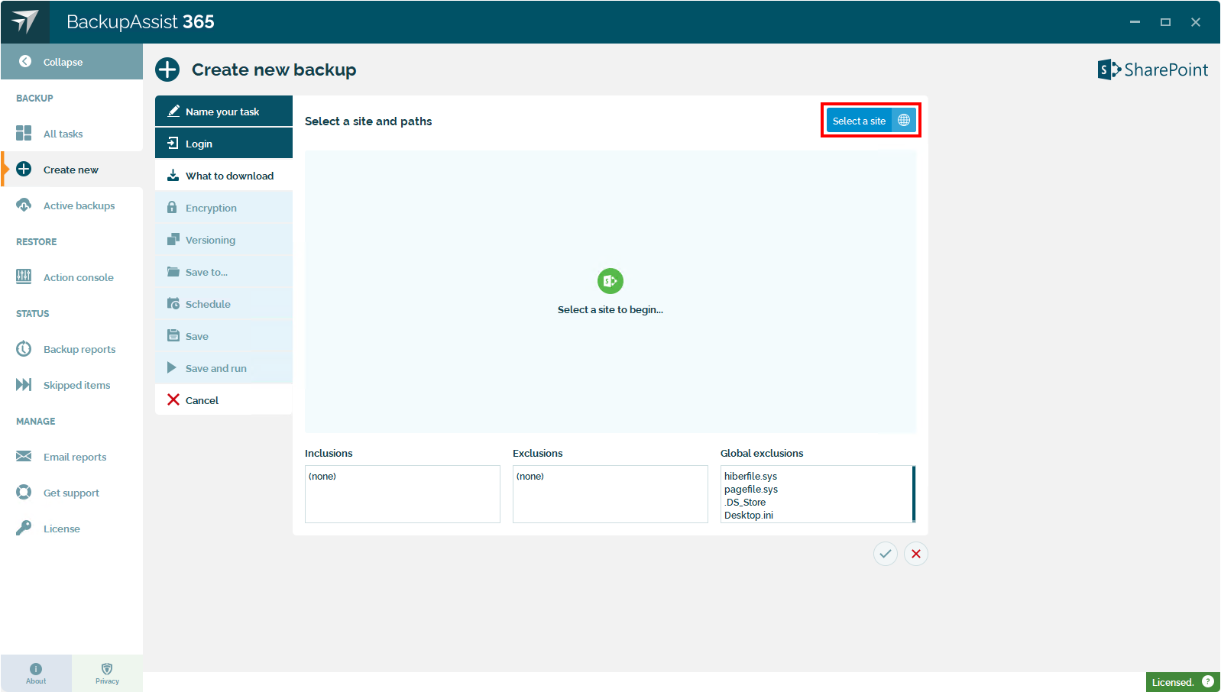Screen dimensions: 1221x692
Task: Open Skipped items
Action: (72, 385)
